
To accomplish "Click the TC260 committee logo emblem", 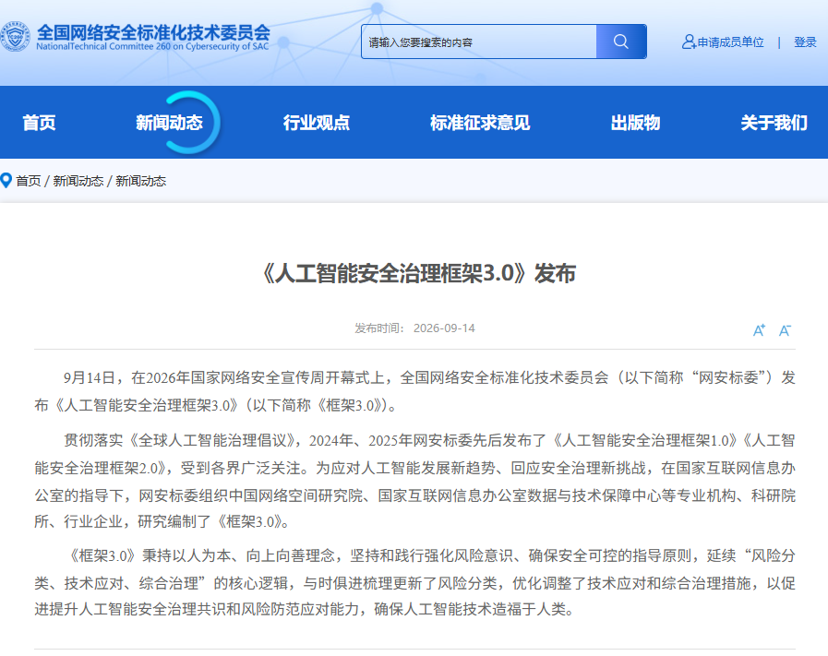I will click(x=15, y=37).
